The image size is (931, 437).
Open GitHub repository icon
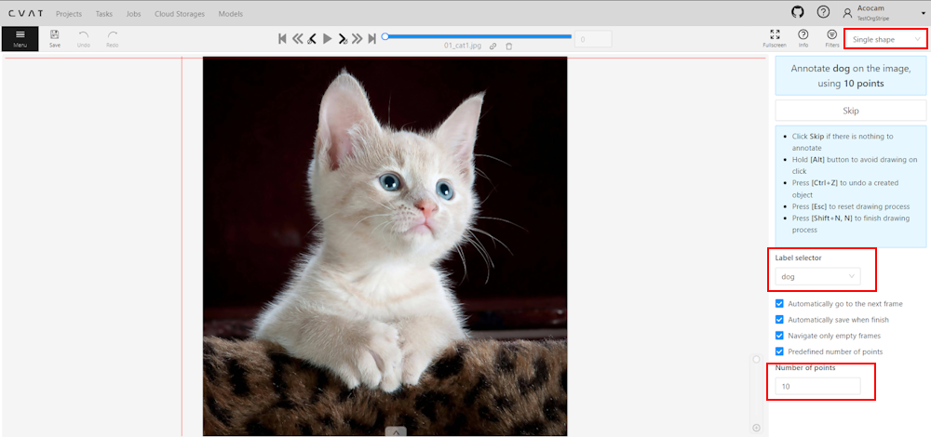[797, 12]
